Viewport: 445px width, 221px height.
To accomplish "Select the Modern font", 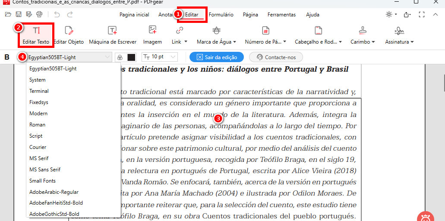I will coord(73,114).
